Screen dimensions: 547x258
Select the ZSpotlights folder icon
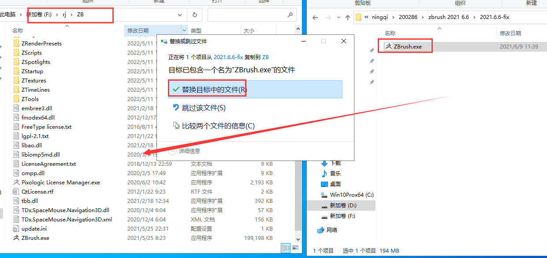tap(17, 62)
